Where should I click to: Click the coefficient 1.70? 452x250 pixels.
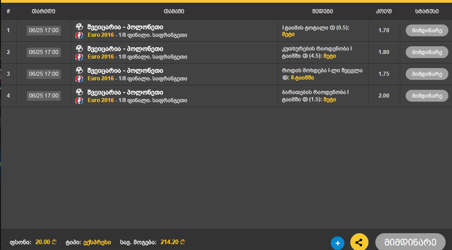click(383, 30)
